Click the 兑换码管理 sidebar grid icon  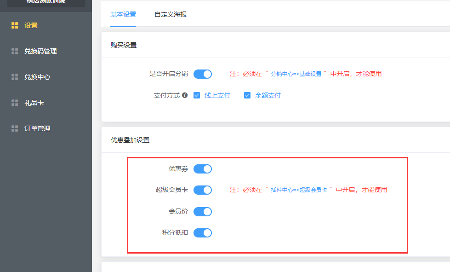coord(15,51)
